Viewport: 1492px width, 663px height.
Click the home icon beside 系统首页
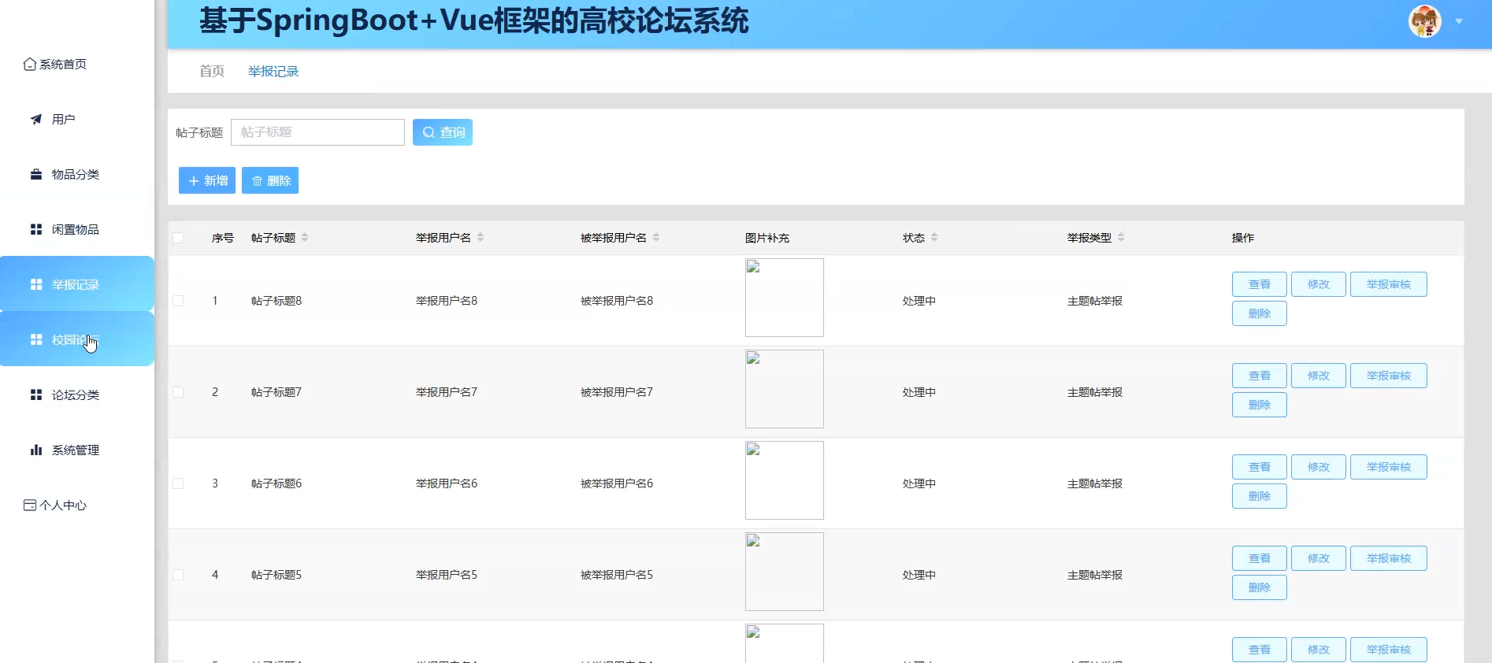pos(30,64)
